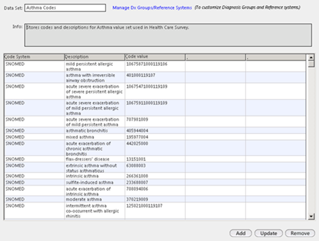Click SNOMED cell in sulfite-induced asthma row

pyautogui.click(x=34, y=182)
